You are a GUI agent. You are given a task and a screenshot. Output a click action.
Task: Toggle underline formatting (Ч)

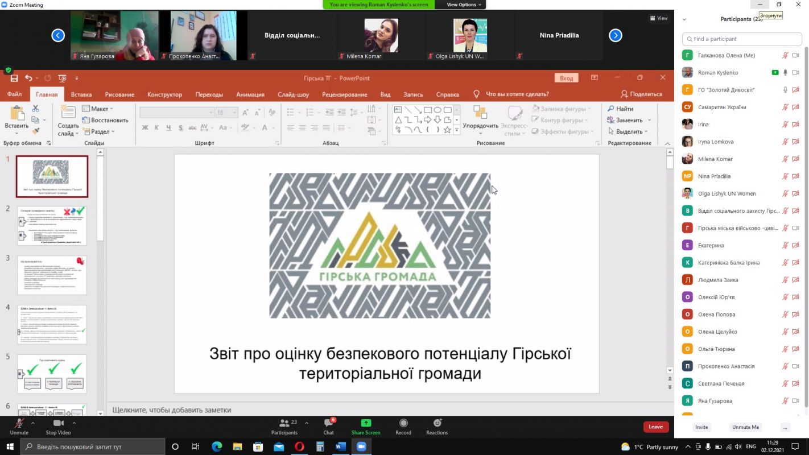(x=169, y=128)
